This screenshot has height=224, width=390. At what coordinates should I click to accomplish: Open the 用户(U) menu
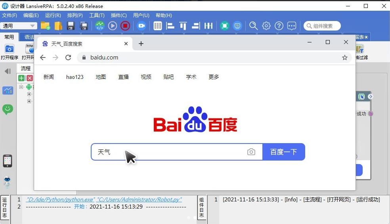(141, 15)
